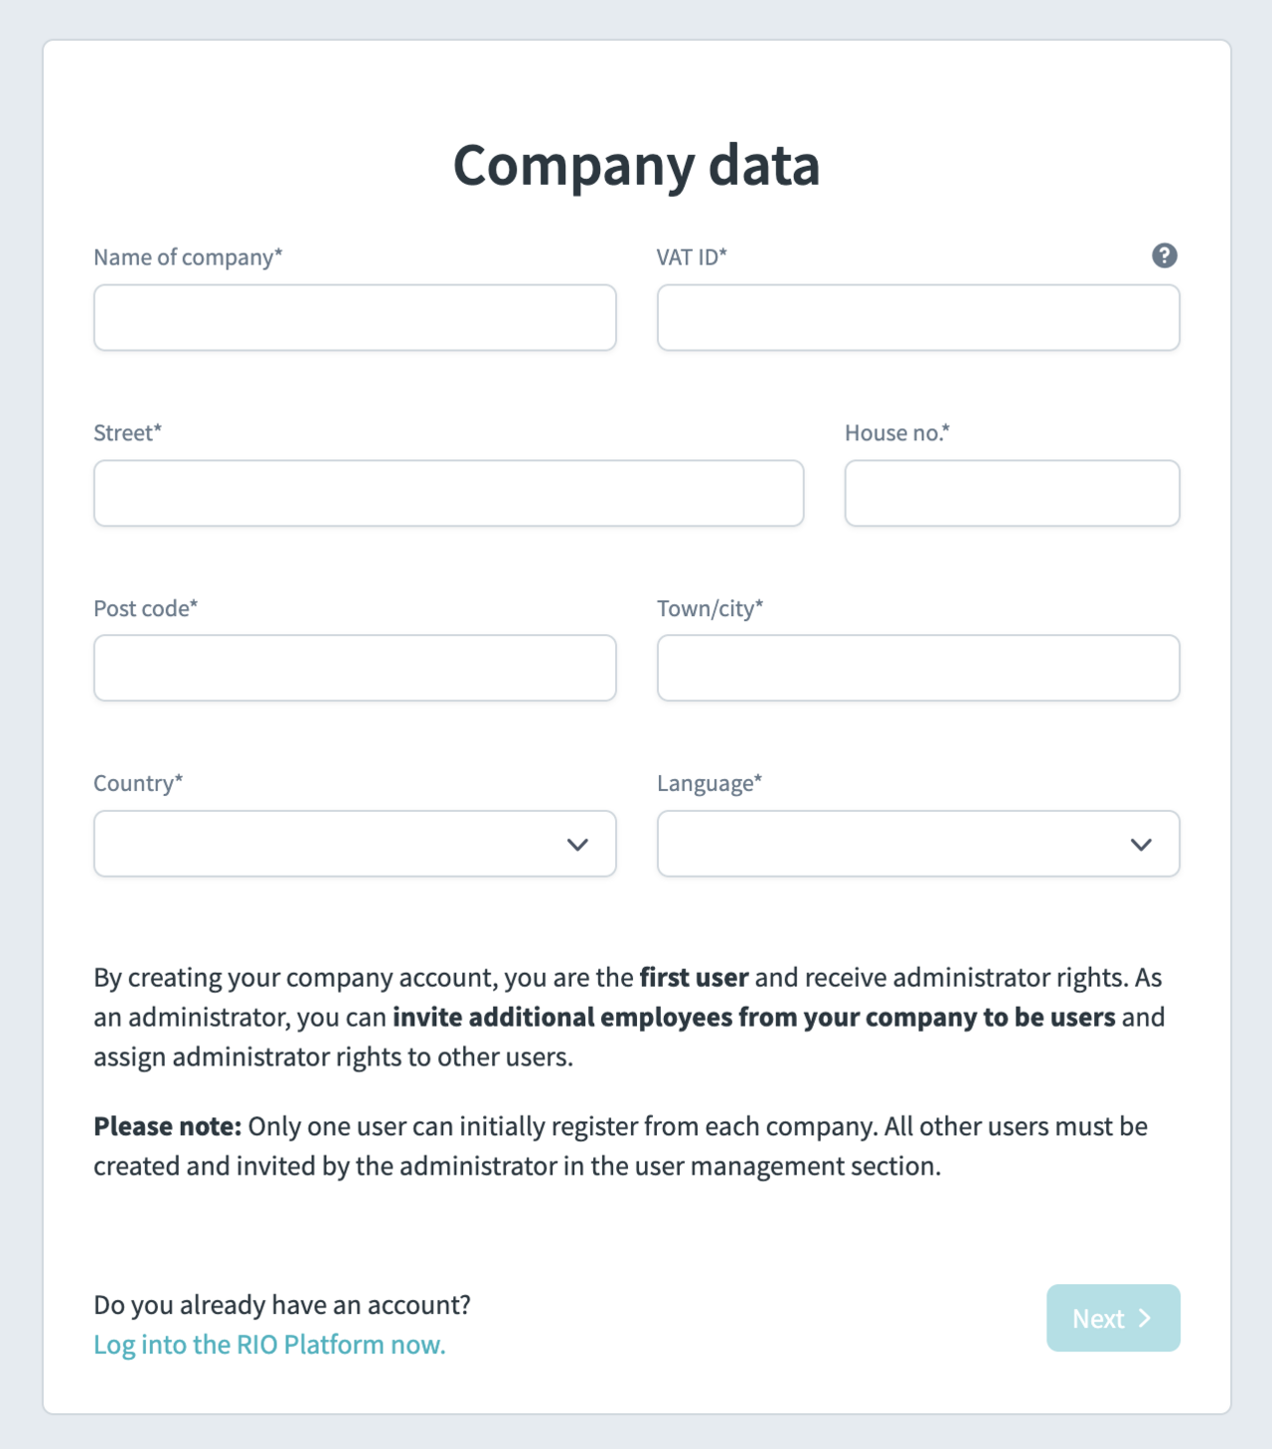Click the Town/city input field
Screen dimensions: 1272x1449
point(917,668)
